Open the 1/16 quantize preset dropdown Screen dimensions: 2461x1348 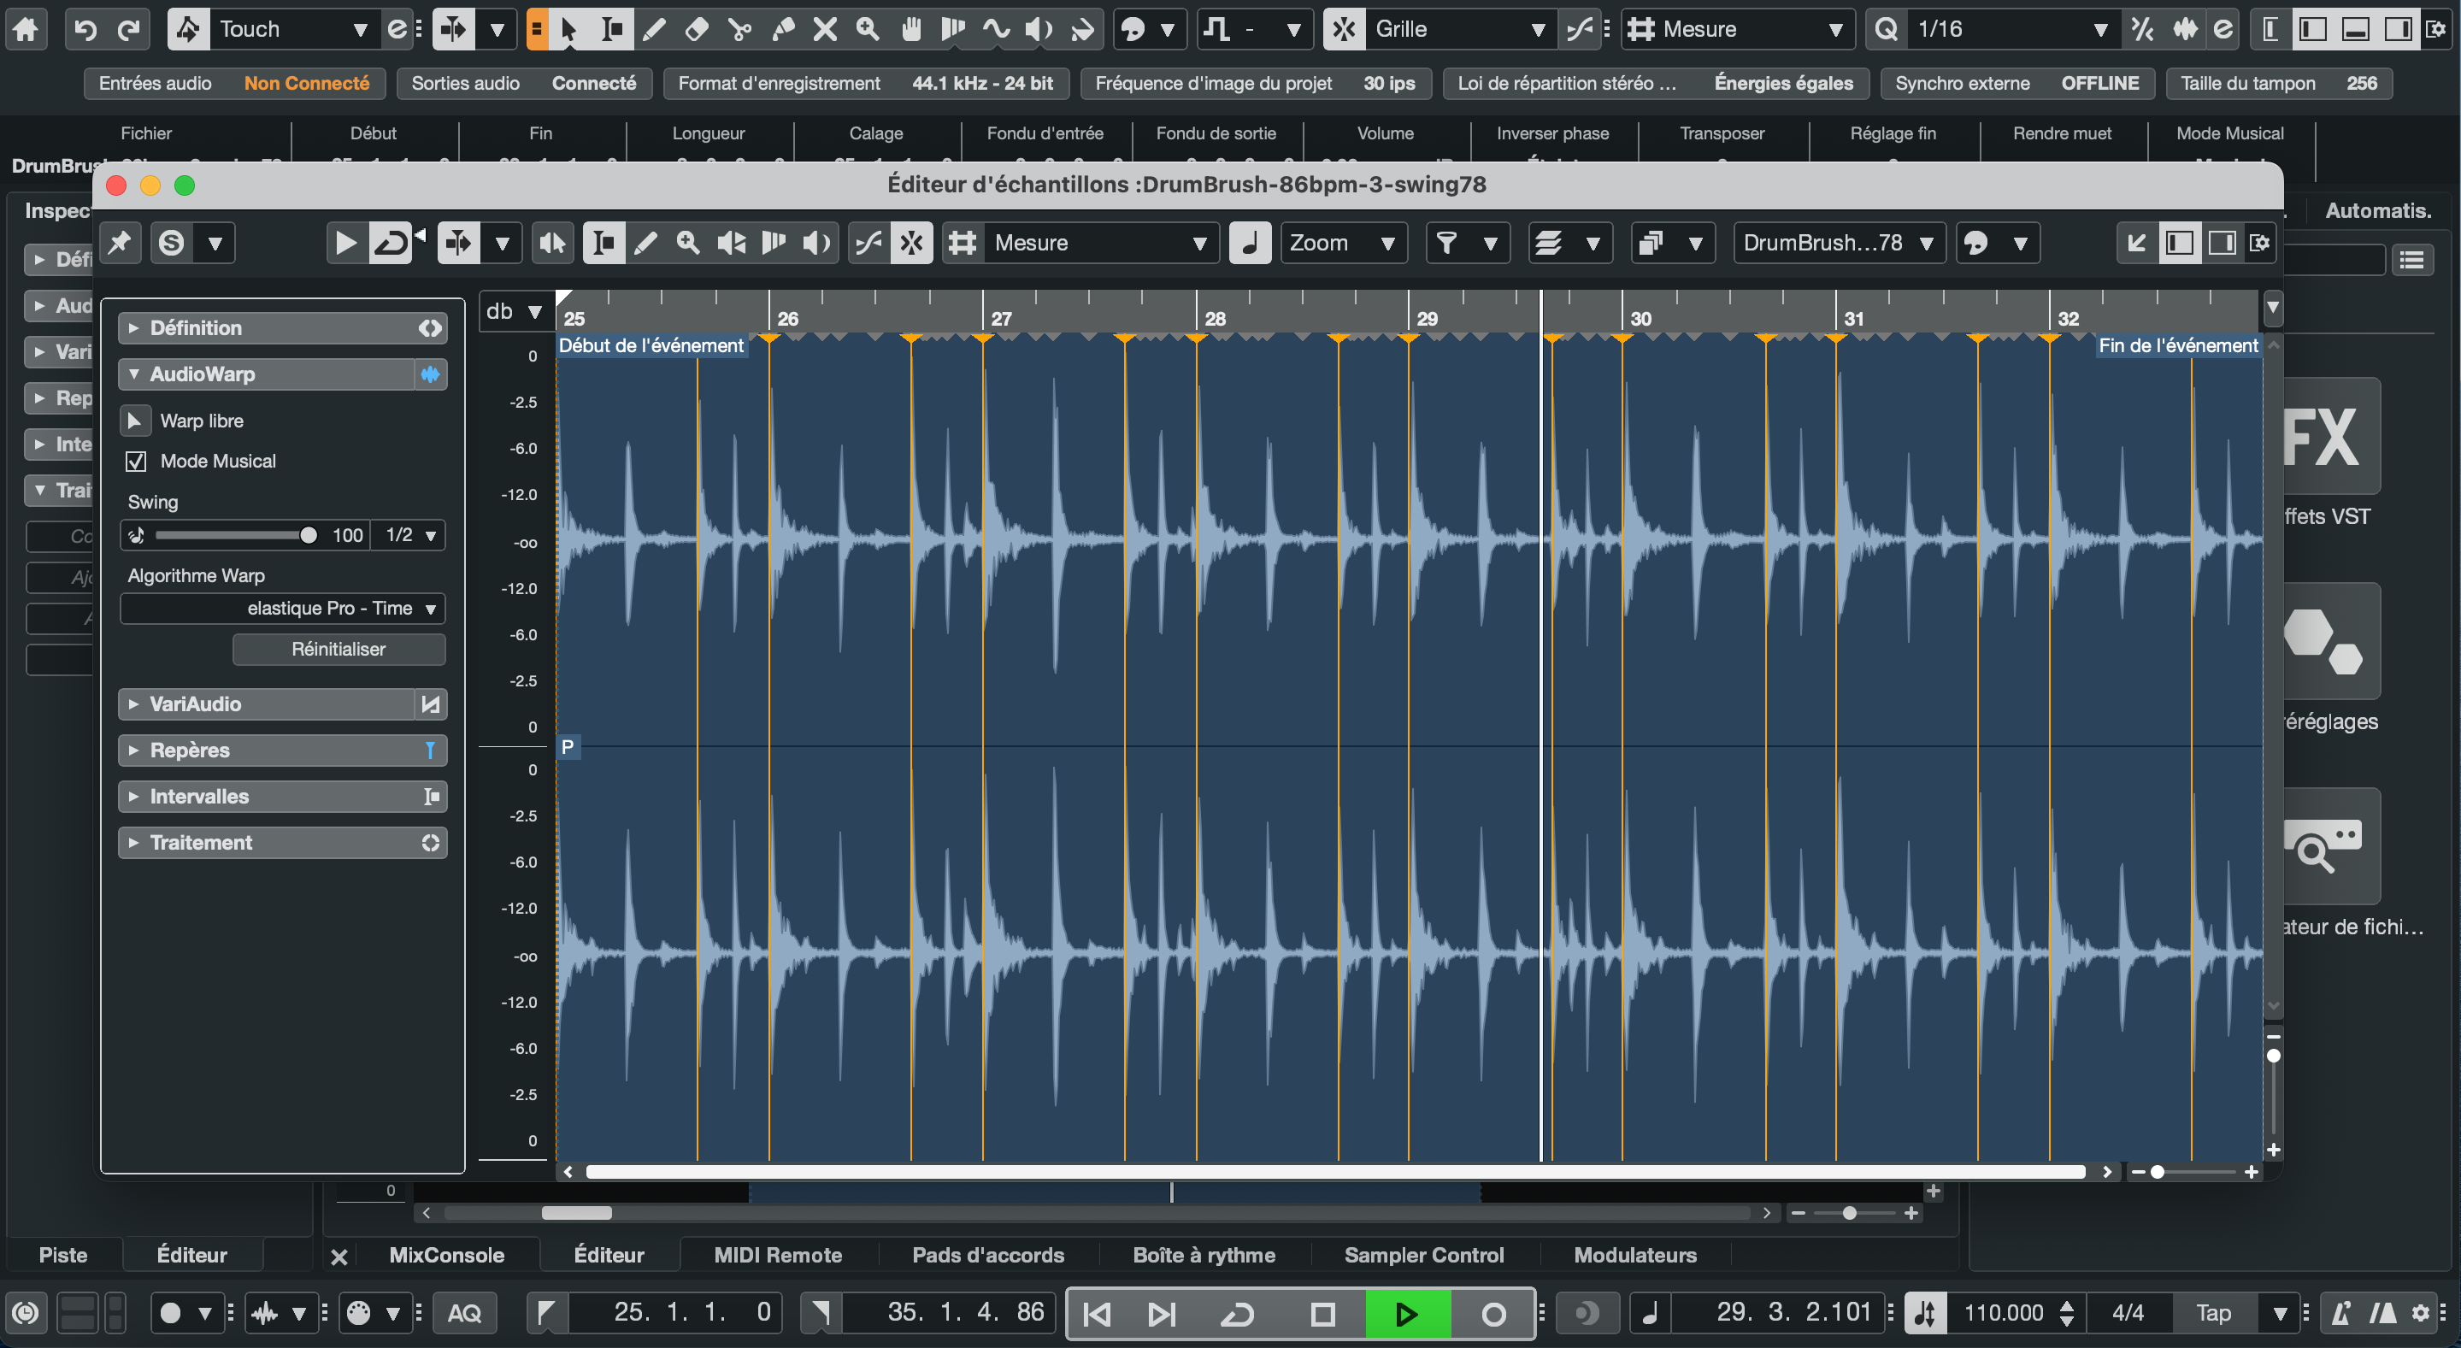[2012, 29]
